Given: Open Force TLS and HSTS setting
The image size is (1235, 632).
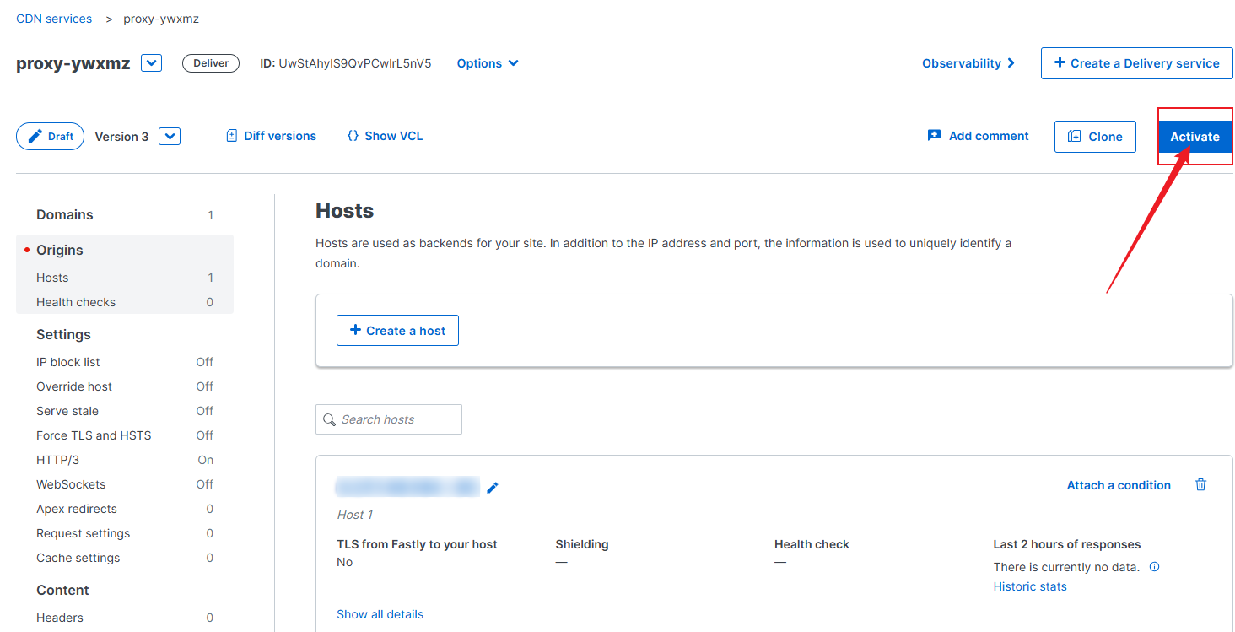Looking at the screenshot, I should (94, 435).
